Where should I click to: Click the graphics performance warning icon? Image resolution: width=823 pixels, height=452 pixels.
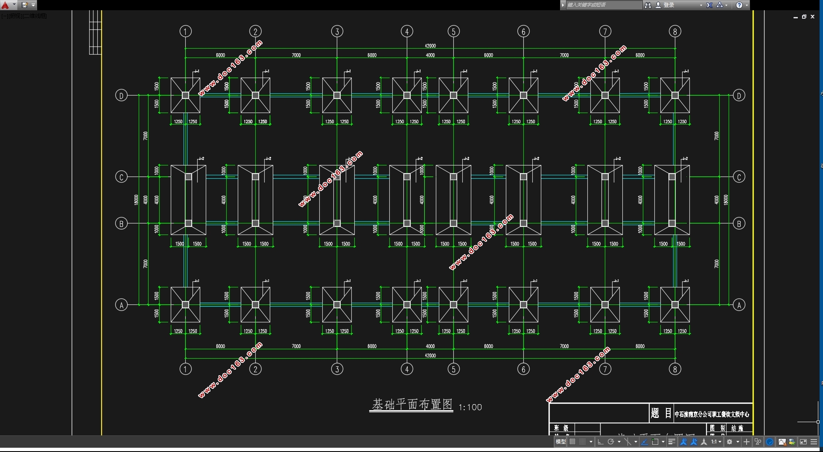tap(782, 442)
